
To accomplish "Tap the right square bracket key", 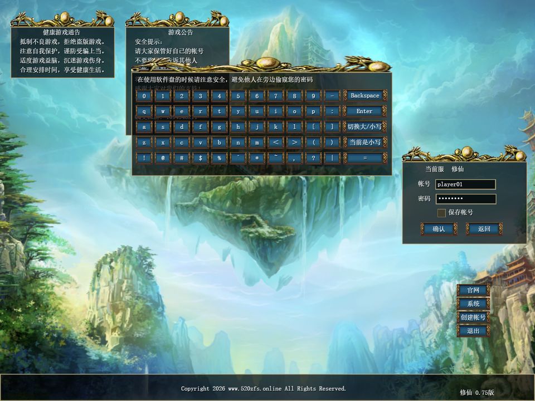I will 332,127.
